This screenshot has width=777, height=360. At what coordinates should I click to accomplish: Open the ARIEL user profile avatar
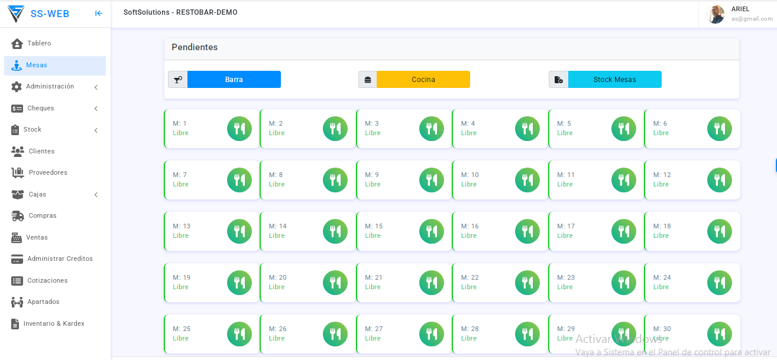point(716,14)
